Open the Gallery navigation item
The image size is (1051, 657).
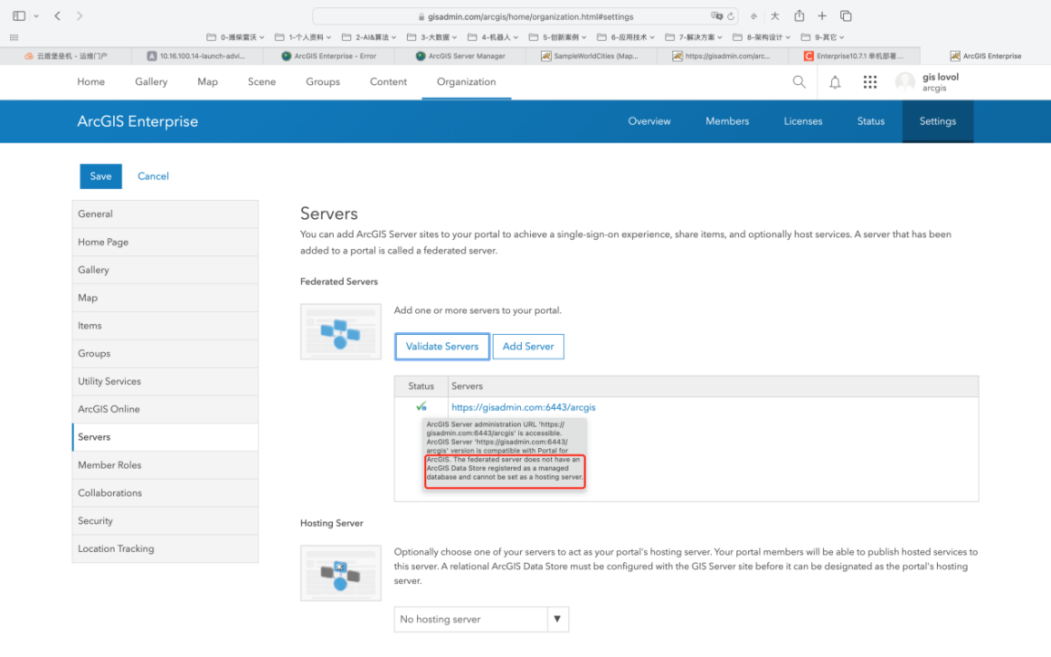(x=151, y=82)
